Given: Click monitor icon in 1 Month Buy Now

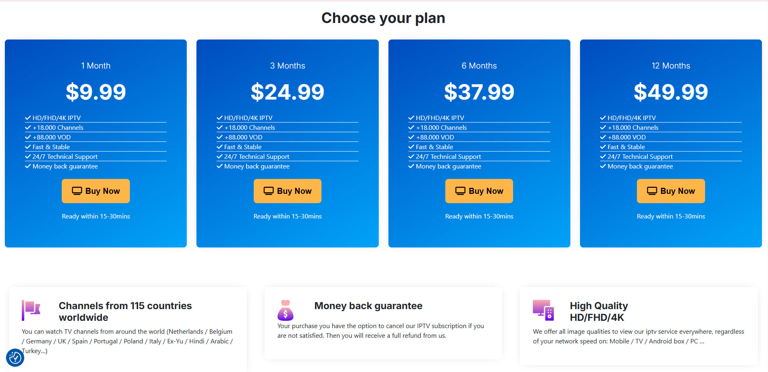Looking at the screenshot, I should 77,191.
